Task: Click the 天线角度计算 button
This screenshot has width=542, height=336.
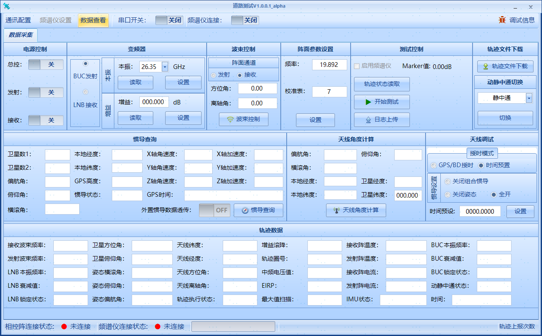Action: [356, 210]
